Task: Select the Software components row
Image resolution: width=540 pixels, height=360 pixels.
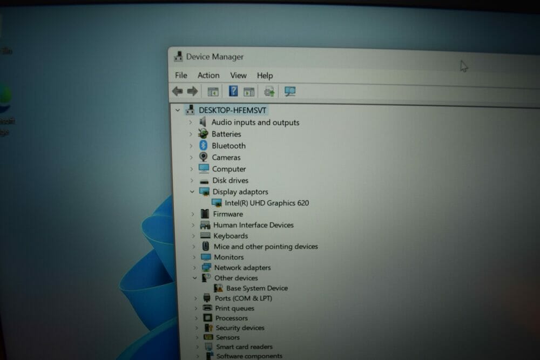Action: [x=249, y=356]
